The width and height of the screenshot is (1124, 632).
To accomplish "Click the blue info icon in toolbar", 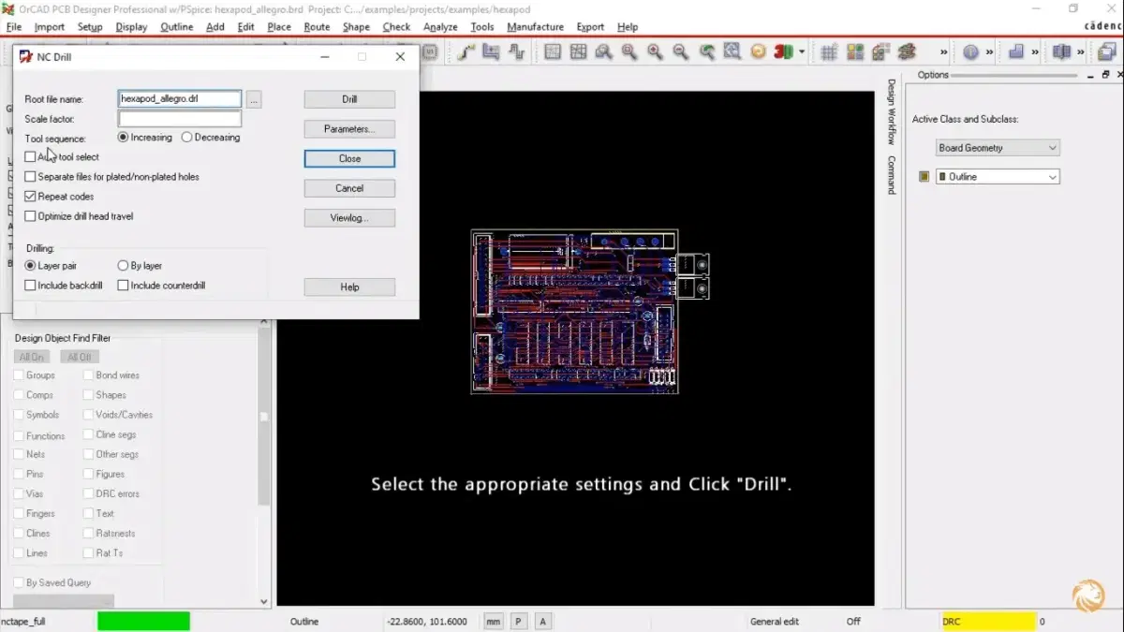I will 970,52.
